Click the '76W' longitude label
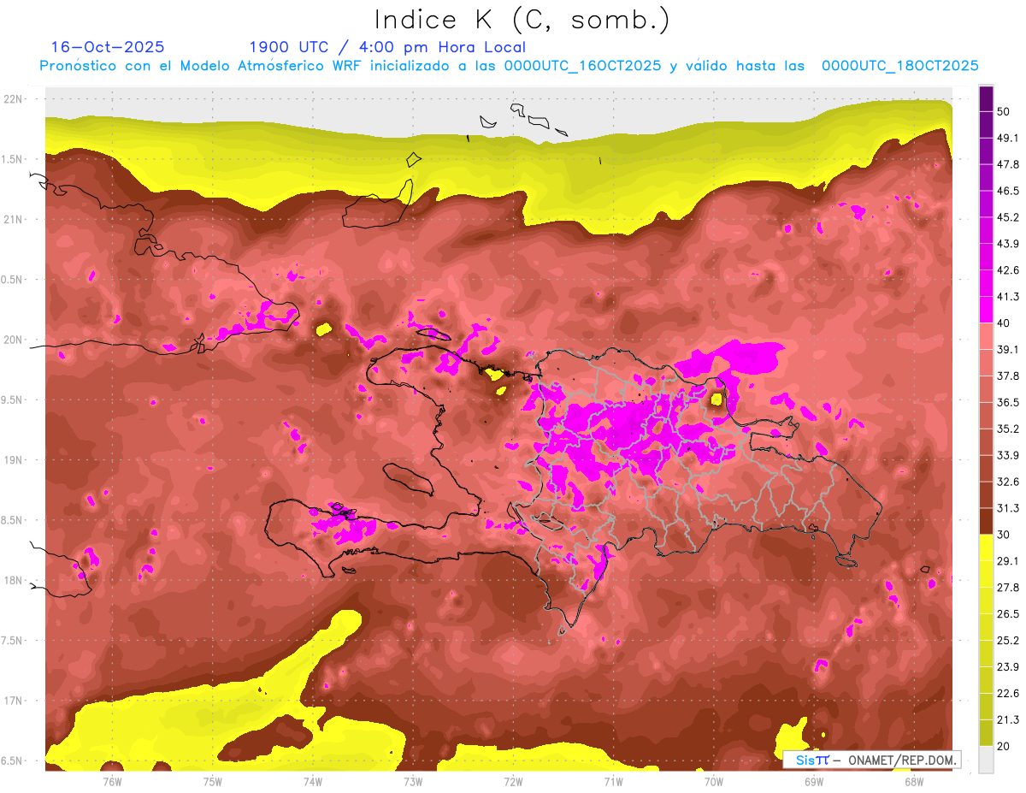 pyautogui.click(x=113, y=783)
